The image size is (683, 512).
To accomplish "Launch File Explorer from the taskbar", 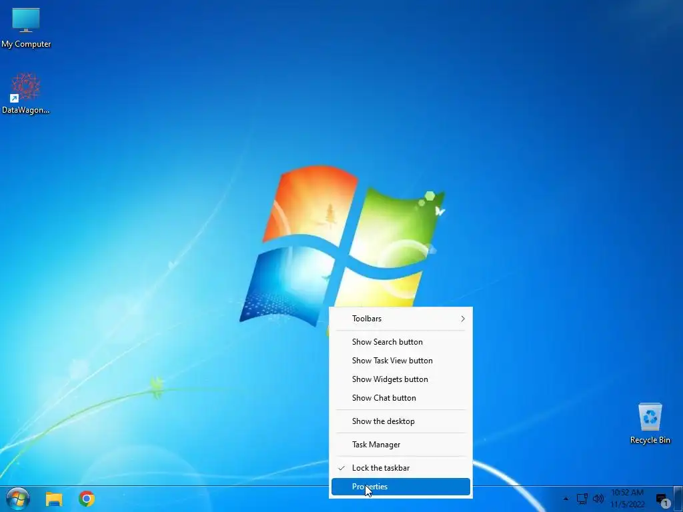I will (x=54, y=499).
